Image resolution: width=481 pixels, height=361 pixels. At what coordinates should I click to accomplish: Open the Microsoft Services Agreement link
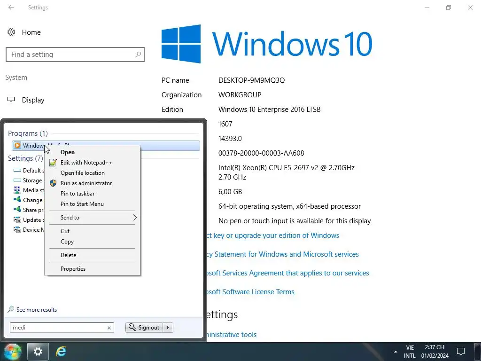[288, 273]
